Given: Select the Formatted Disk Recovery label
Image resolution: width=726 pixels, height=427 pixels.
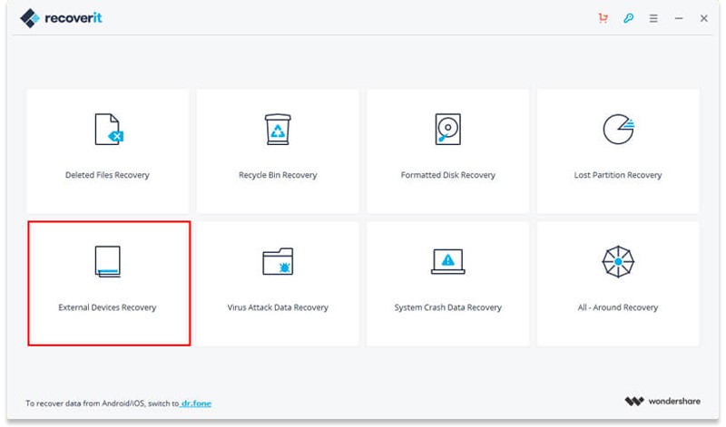Looking at the screenshot, I should point(447,175).
